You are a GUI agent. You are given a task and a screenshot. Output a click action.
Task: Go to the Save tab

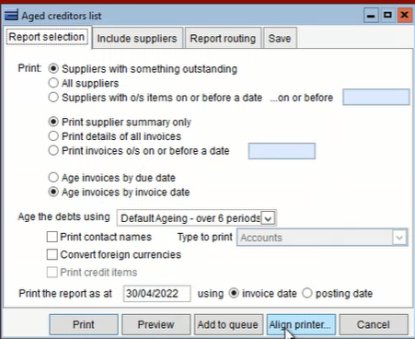pos(280,39)
